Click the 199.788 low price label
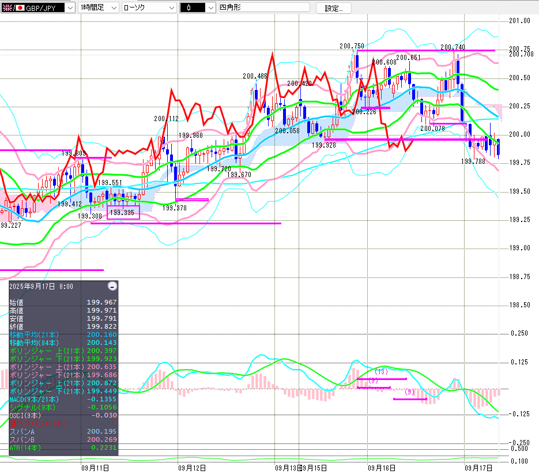 coord(473,162)
